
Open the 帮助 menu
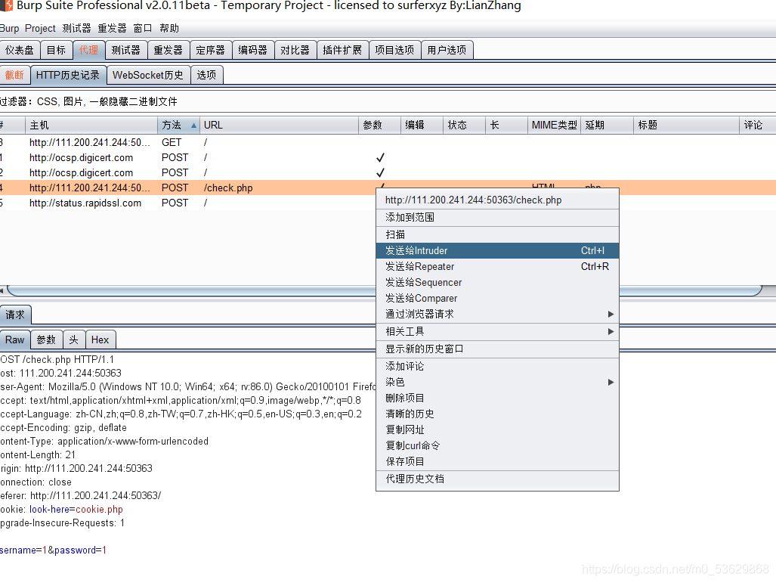tap(169, 28)
